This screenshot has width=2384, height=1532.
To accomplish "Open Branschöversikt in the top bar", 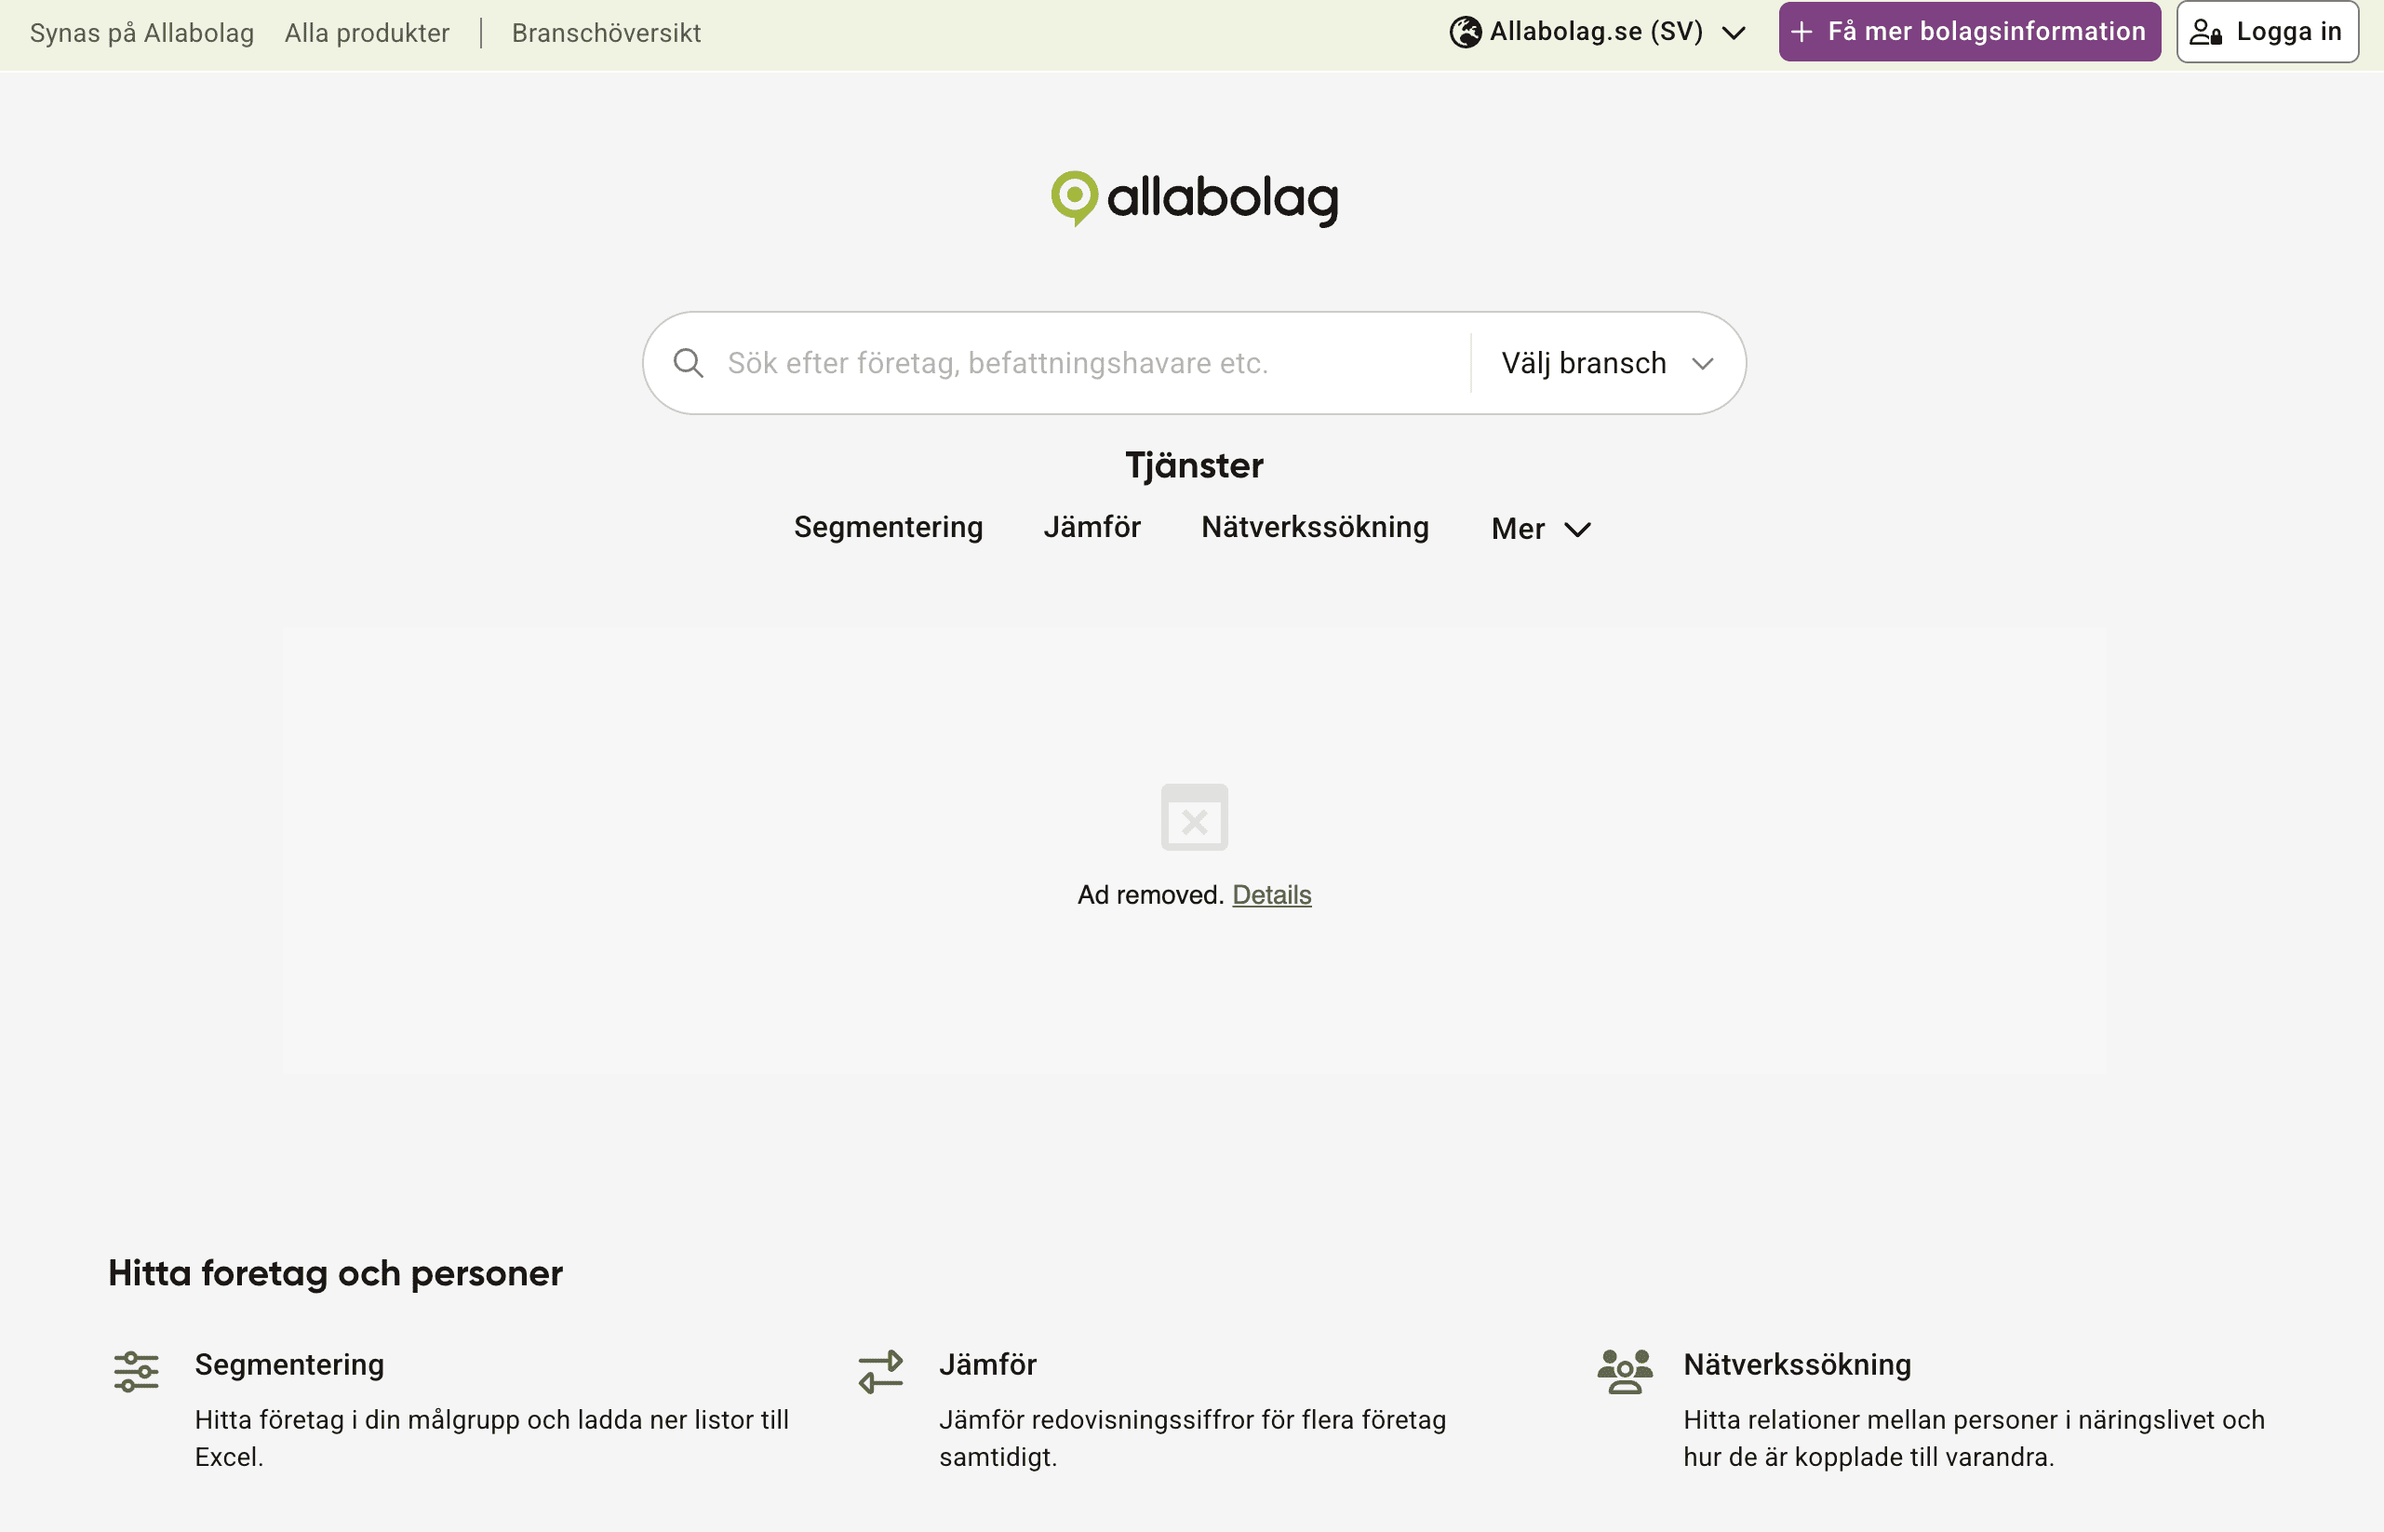I will tap(606, 33).
